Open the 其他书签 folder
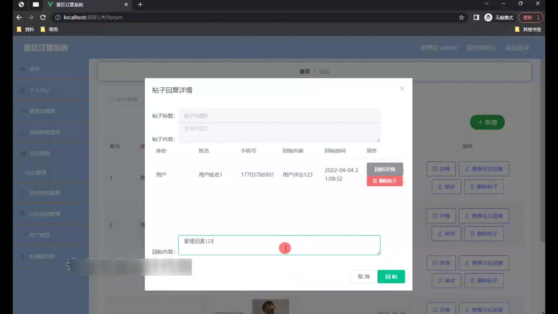The width and height of the screenshot is (558, 314). point(528,29)
